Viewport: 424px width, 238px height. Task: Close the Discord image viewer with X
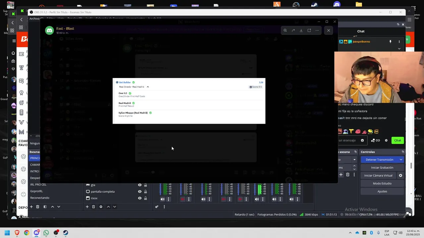(x=329, y=30)
